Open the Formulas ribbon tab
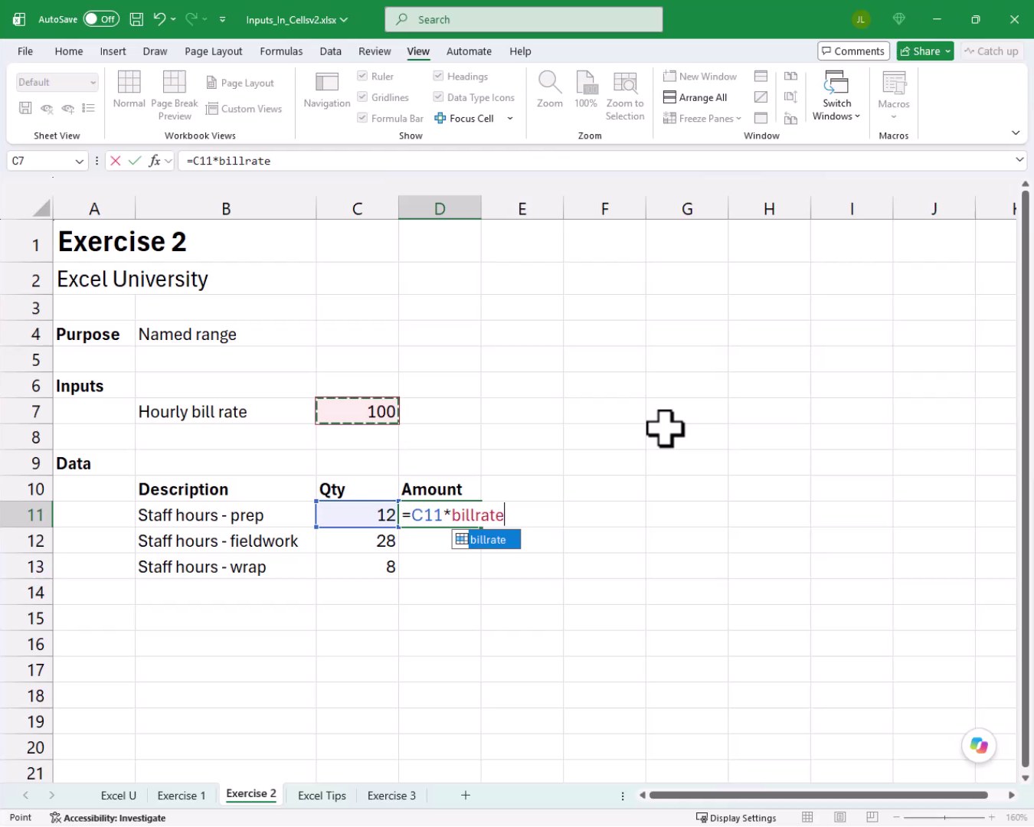This screenshot has height=827, width=1034. click(x=281, y=51)
